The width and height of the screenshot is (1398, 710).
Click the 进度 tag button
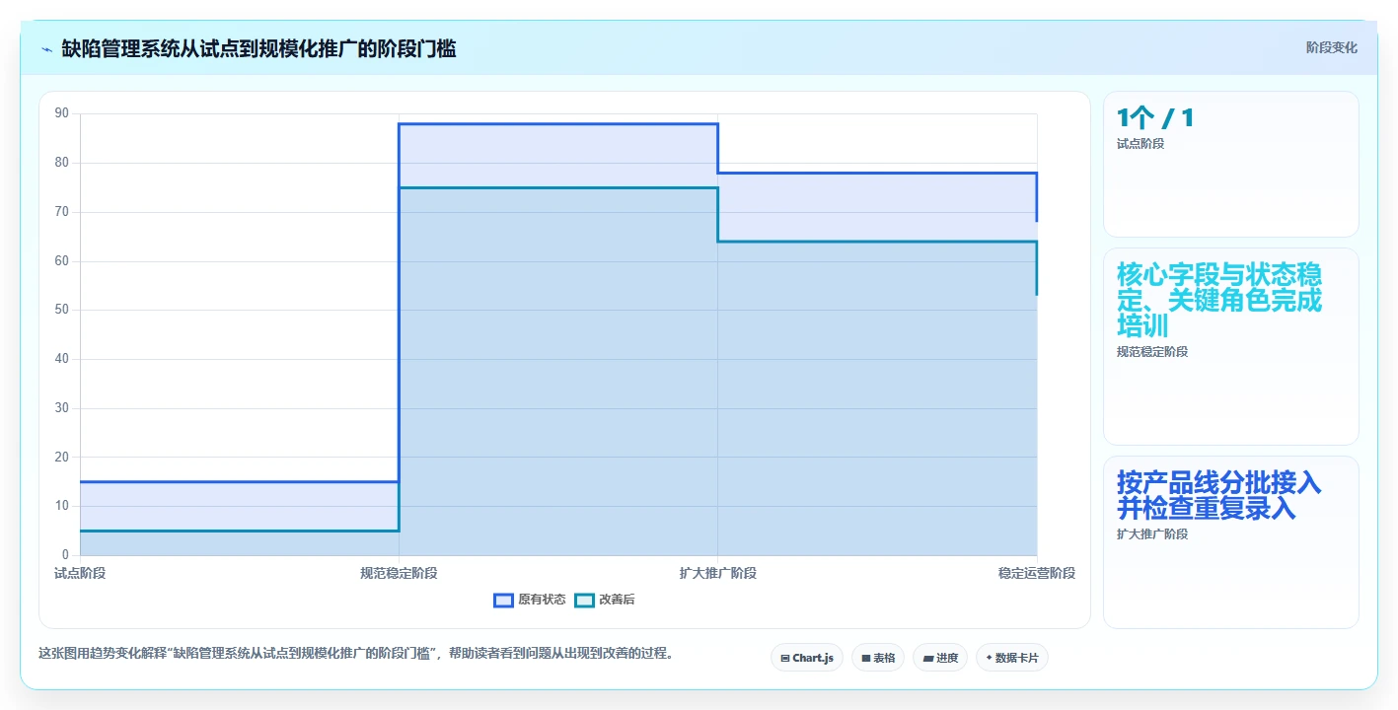pos(940,658)
